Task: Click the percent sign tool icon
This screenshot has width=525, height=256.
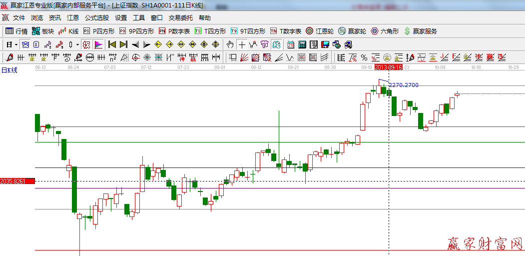Action: coord(364,57)
